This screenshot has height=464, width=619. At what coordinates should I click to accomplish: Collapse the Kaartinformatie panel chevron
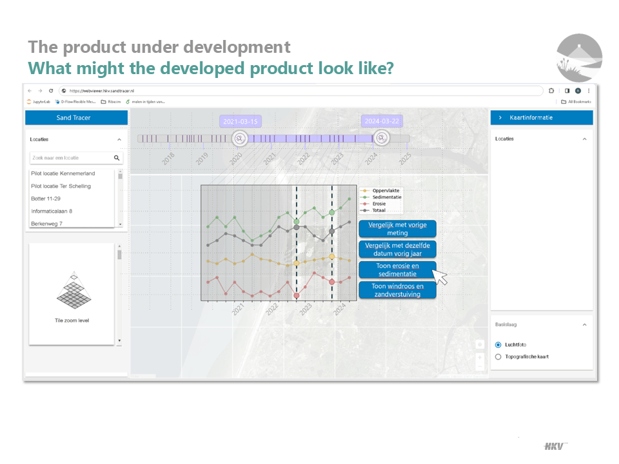(x=500, y=118)
